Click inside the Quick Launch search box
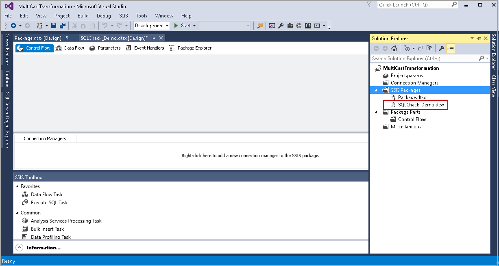499x266 pixels. coord(415,4)
